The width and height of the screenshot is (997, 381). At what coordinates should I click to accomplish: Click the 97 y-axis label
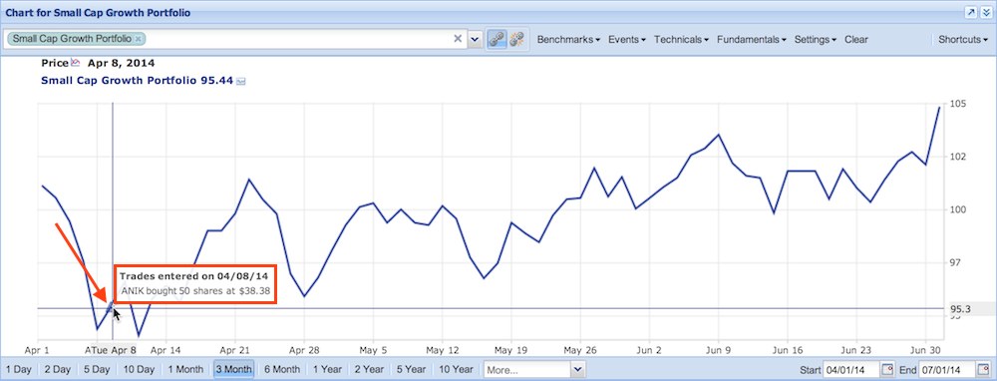956,262
